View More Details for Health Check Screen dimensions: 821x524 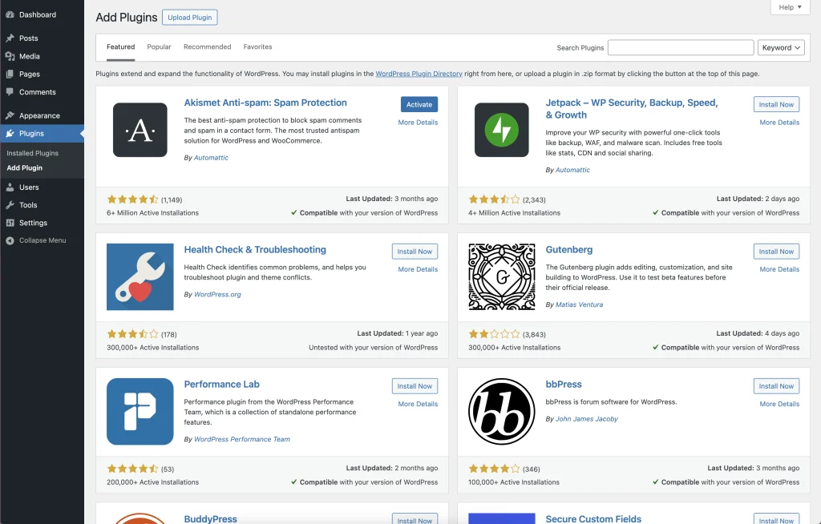[418, 269]
